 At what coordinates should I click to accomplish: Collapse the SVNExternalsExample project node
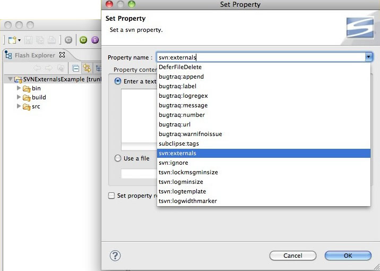point(10,79)
